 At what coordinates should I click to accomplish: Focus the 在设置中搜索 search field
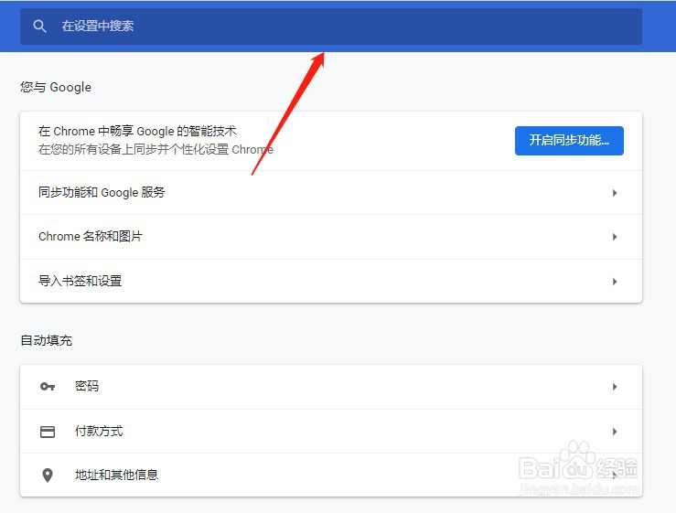pyautogui.click(x=331, y=27)
